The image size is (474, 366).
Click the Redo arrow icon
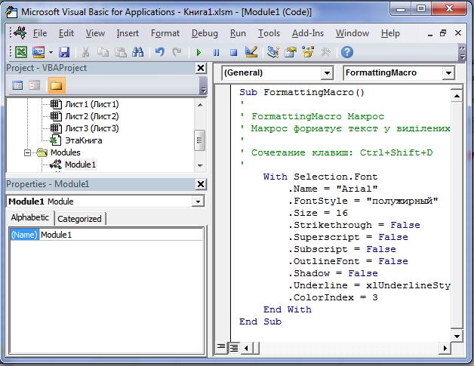(177, 52)
